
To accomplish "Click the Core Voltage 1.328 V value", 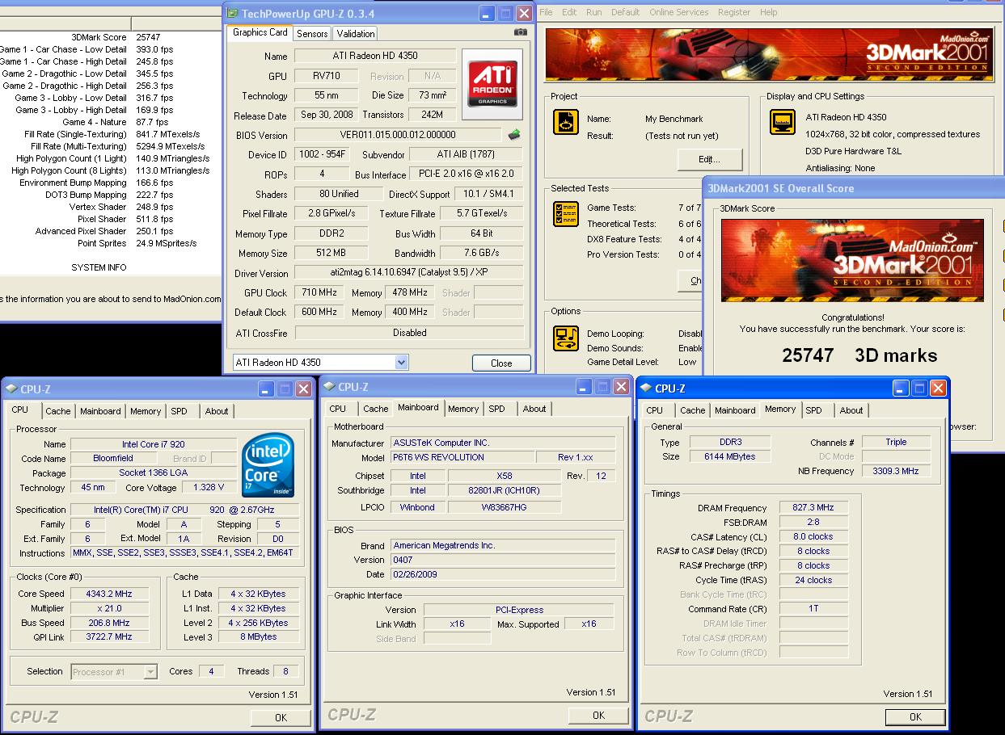I will click(209, 488).
